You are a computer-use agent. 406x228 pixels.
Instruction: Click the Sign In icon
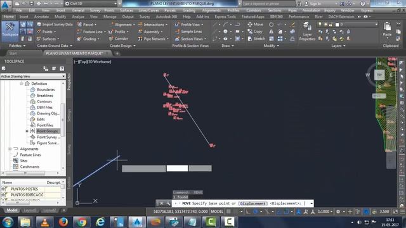tap(306, 4)
